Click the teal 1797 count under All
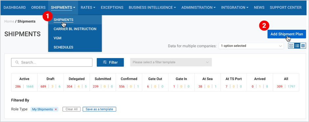Image resolution: width=309 pixels, height=122 pixels. click(291, 86)
